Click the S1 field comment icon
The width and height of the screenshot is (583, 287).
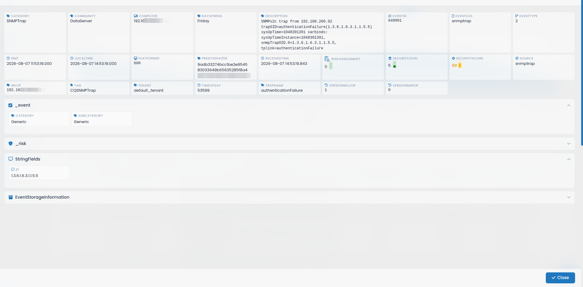[x=13, y=169]
